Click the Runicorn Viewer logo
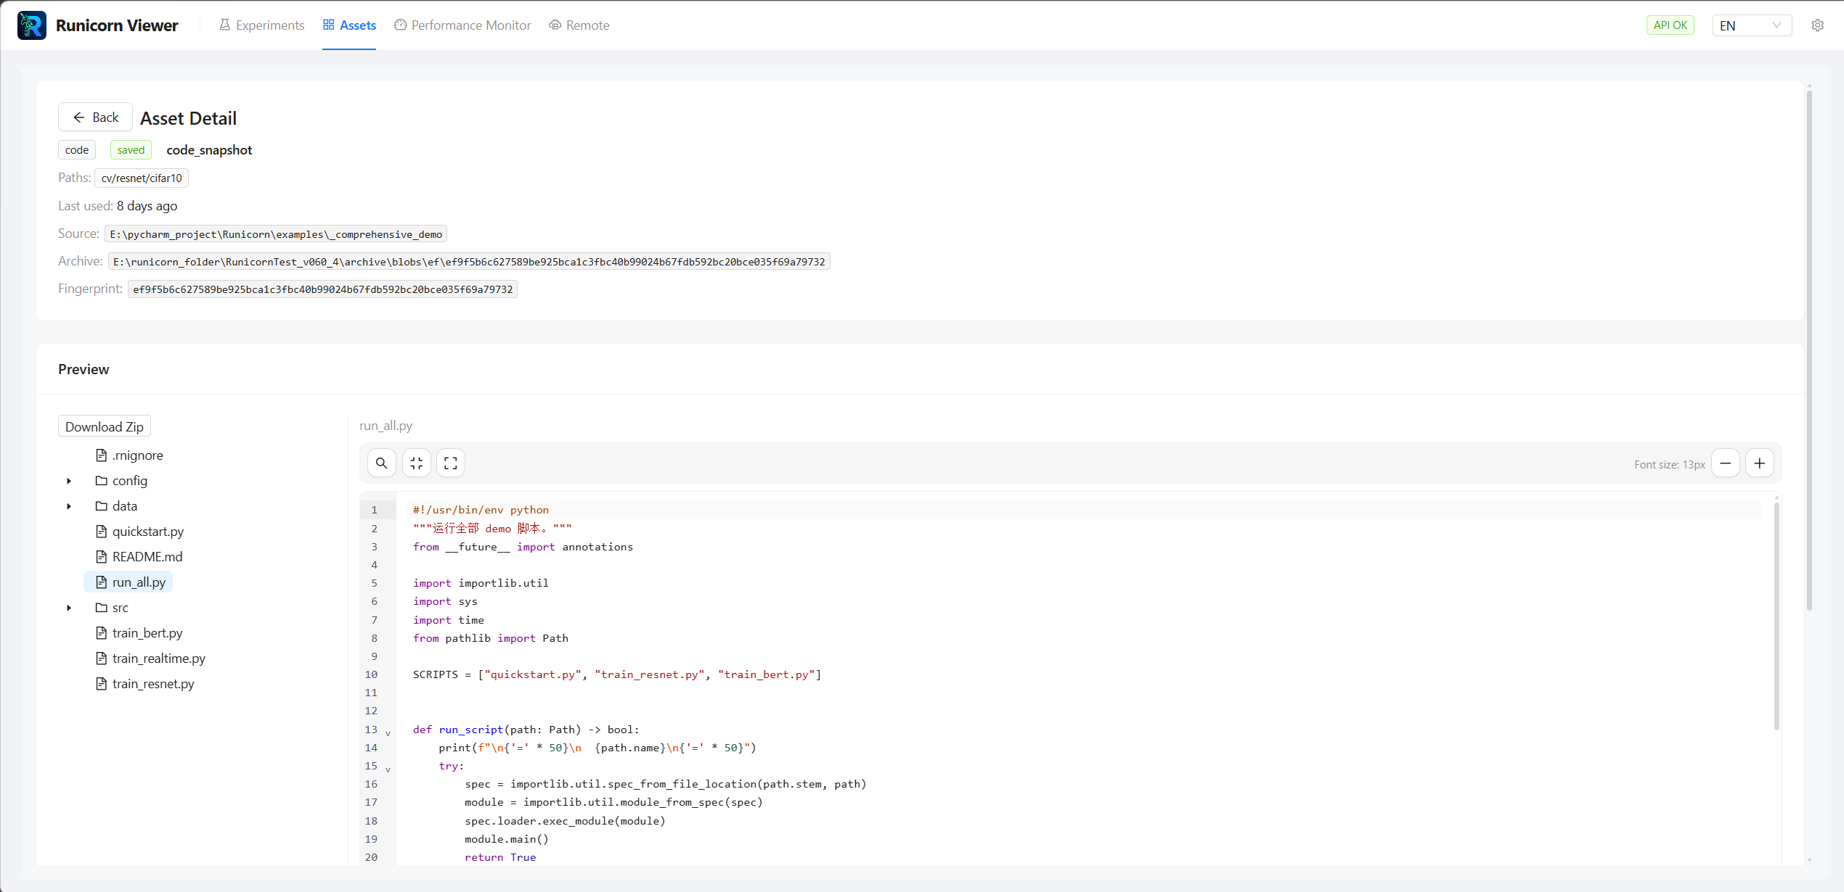Screen dimensions: 1844x892 (x=32, y=25)
